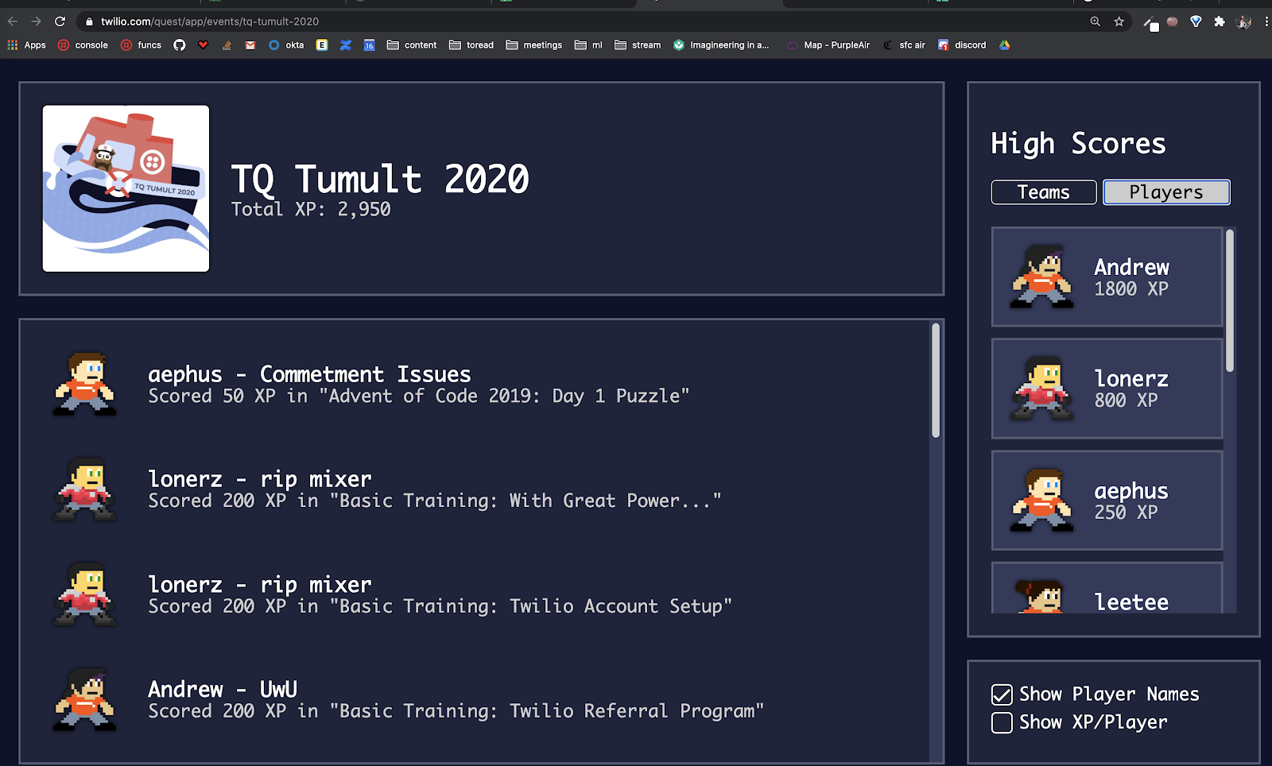Uncheck Show Player Names
1272x766 pixels.
click(1002, 694)
